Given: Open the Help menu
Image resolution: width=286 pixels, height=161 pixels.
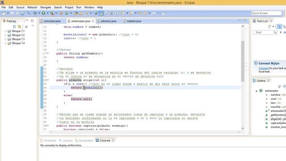Looking at the screenshot, I should click(x=100, y=7).
